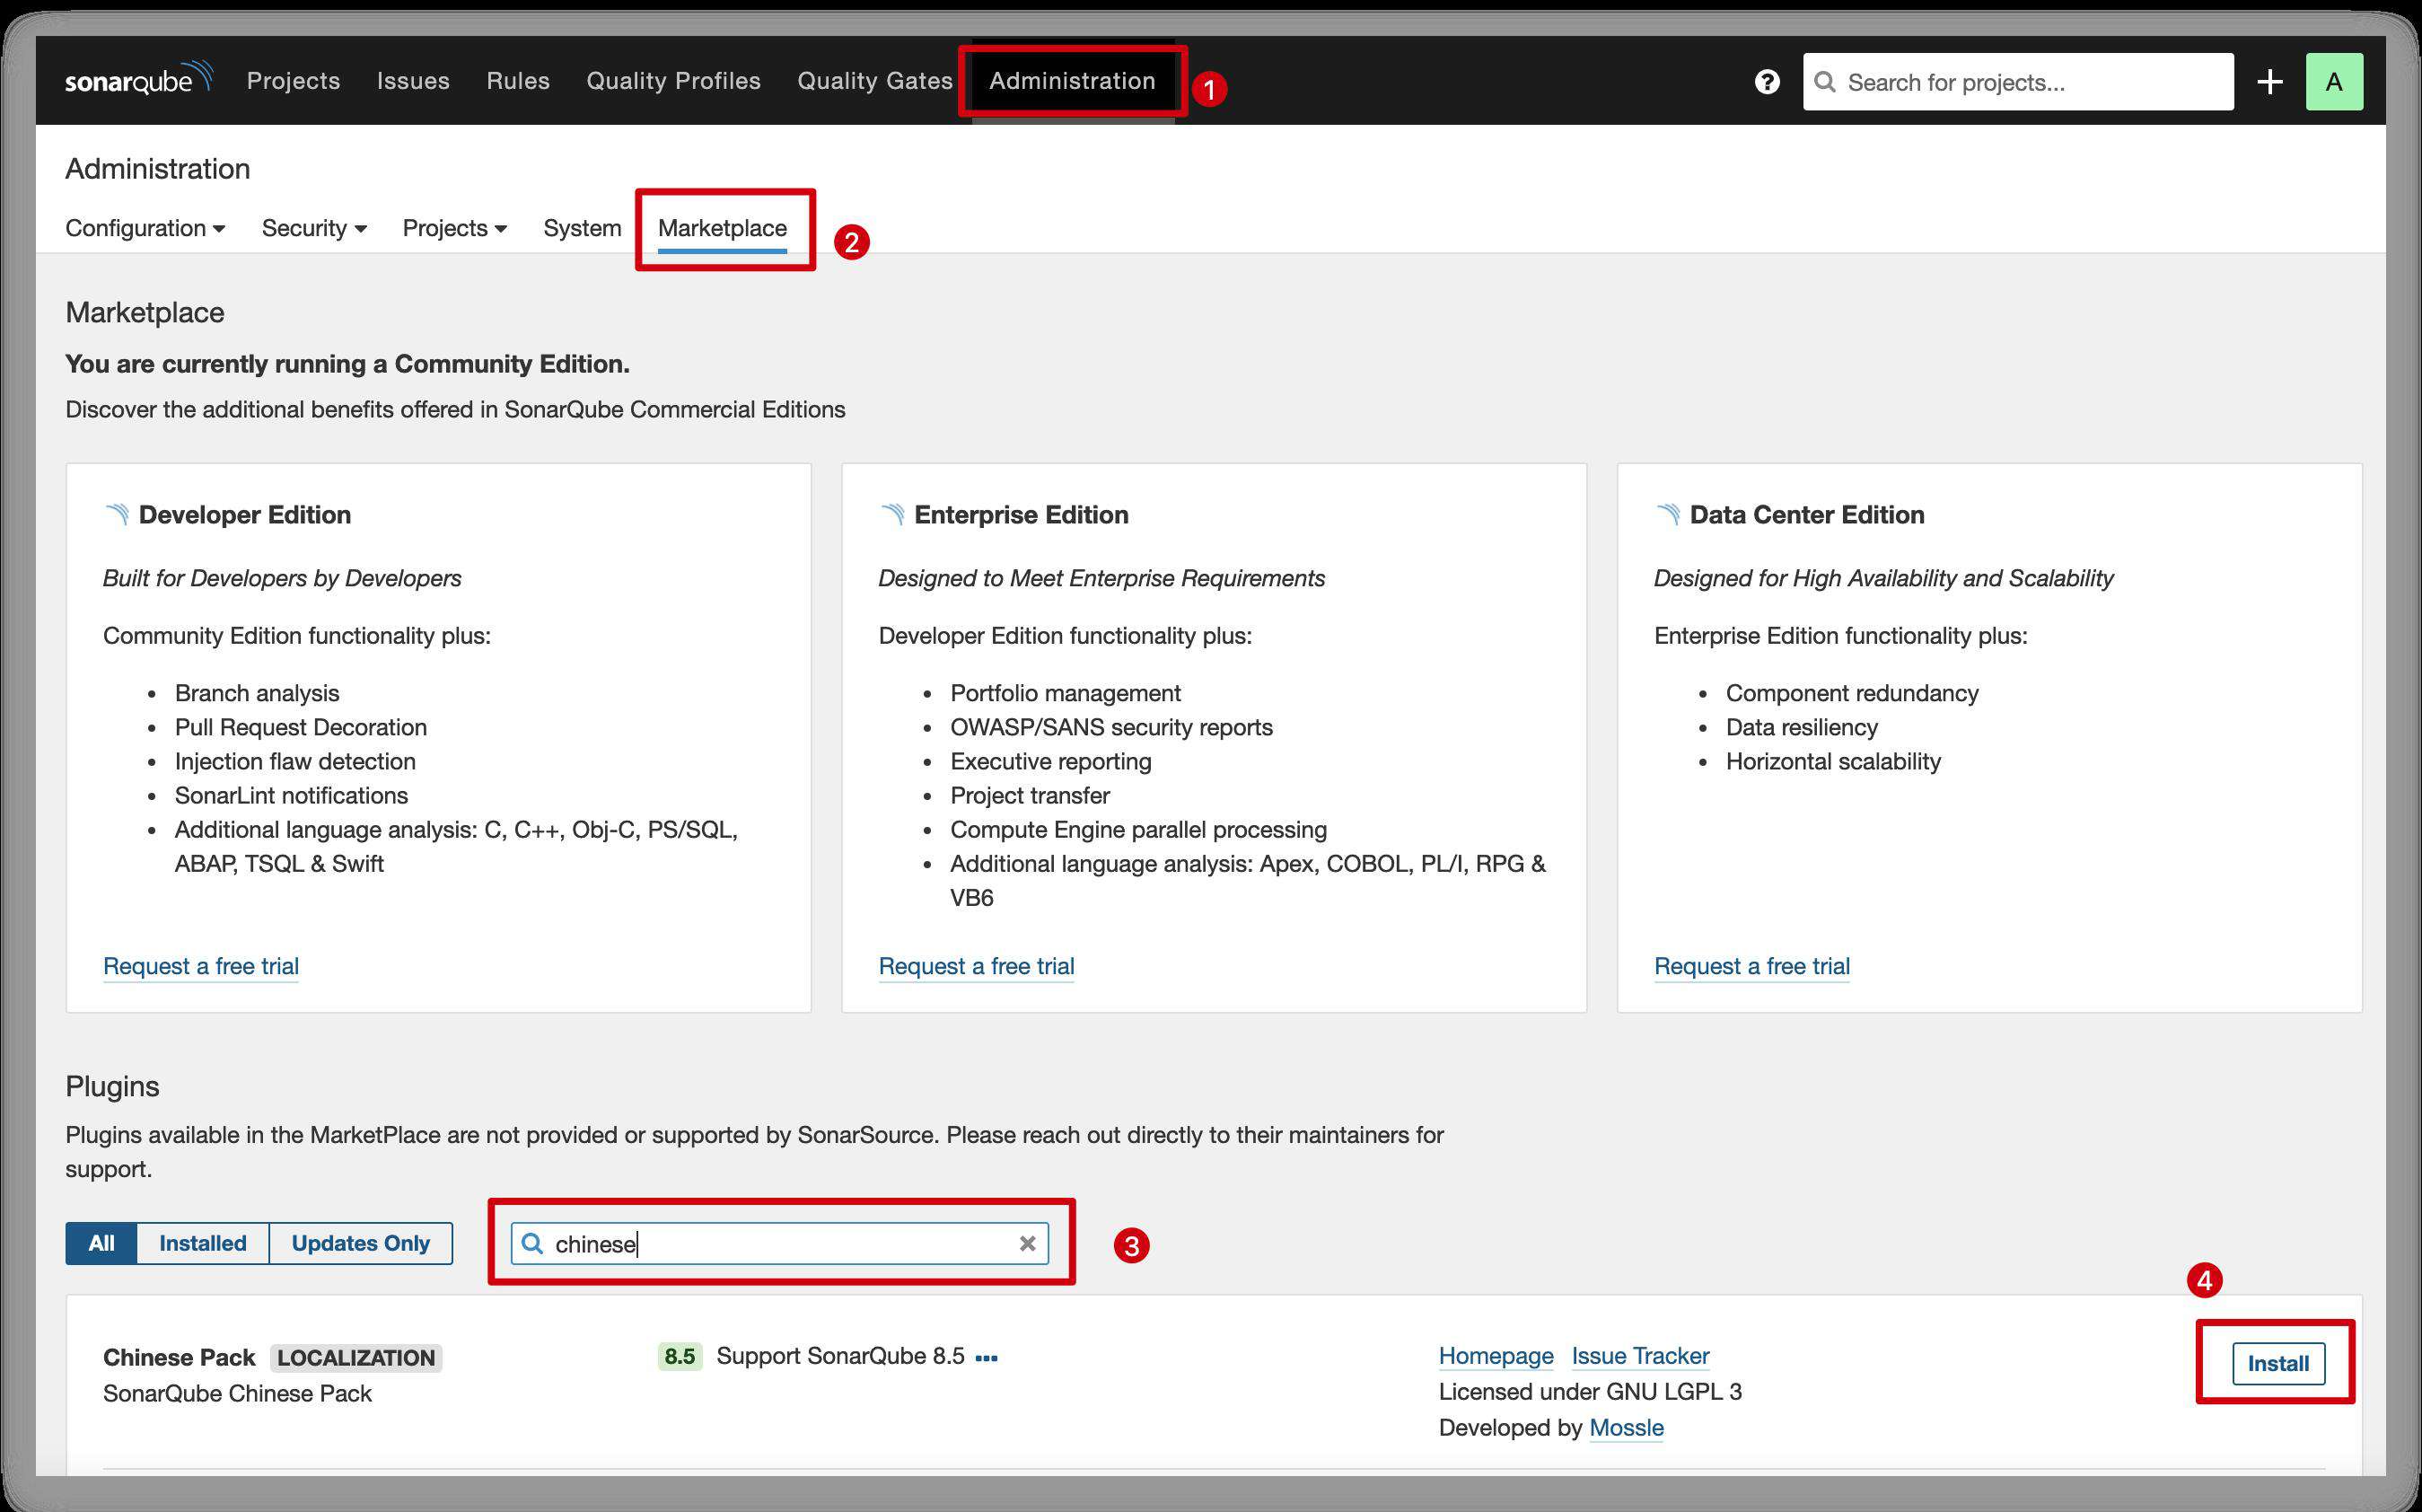Screen dimensions: 2422x1512
Task: Request Enterprise Edition free trial
Action: [x=976, y=966]
